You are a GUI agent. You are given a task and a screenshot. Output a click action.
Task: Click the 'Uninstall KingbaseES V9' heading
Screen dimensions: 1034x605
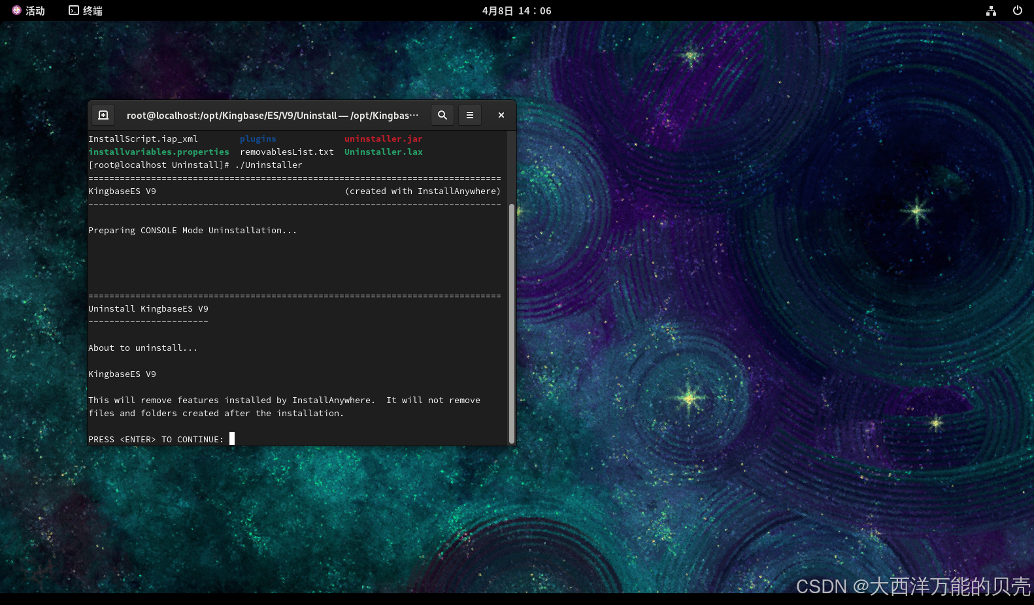coord(148,308)
